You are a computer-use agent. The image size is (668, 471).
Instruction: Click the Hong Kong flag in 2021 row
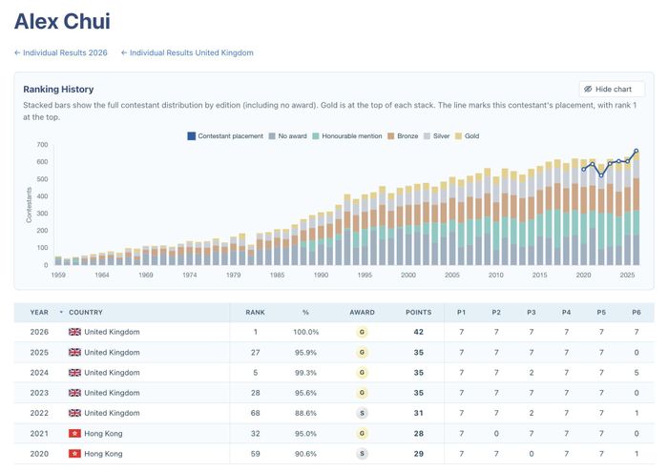point(74,434)
